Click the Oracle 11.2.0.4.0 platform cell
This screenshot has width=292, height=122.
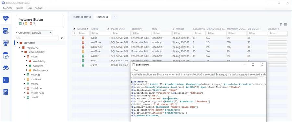tap(119, 65)
